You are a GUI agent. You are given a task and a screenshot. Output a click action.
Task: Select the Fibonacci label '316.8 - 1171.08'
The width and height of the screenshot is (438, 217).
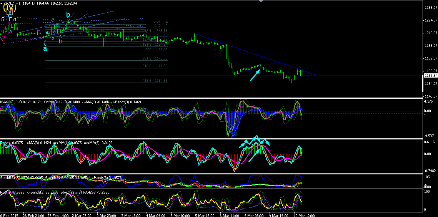[x=155, y=66]
